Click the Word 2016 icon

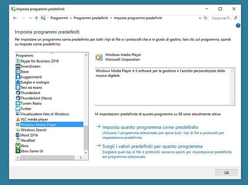18,135
